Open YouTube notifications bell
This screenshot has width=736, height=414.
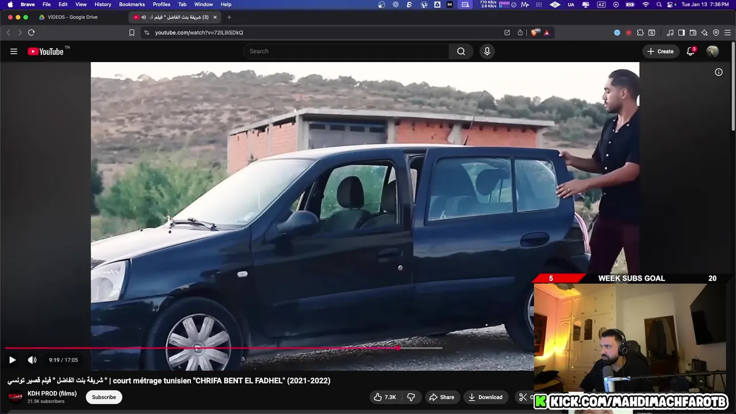(x=691, y=51)
